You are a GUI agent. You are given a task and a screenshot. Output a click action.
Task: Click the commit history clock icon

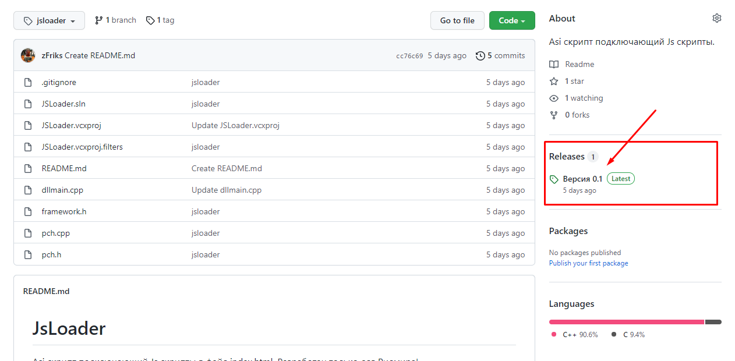pos(480,55)
